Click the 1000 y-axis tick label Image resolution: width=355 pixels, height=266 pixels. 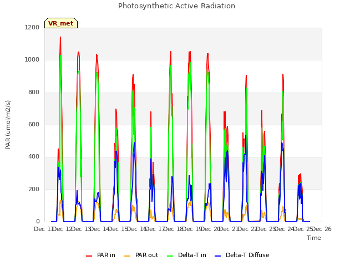[32, 60]
